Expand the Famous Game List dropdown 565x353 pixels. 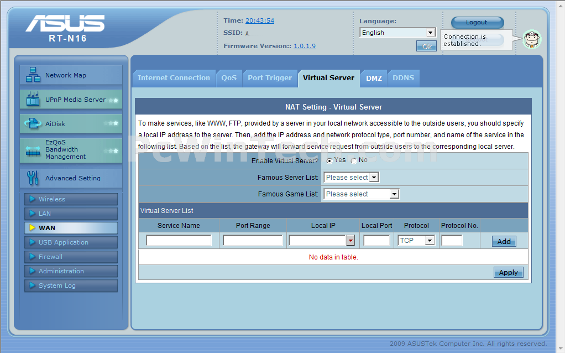pos(362,194)
